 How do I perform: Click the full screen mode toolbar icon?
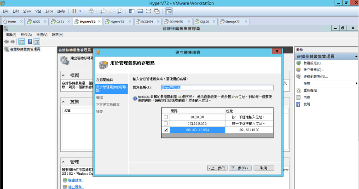coord(148,11)
